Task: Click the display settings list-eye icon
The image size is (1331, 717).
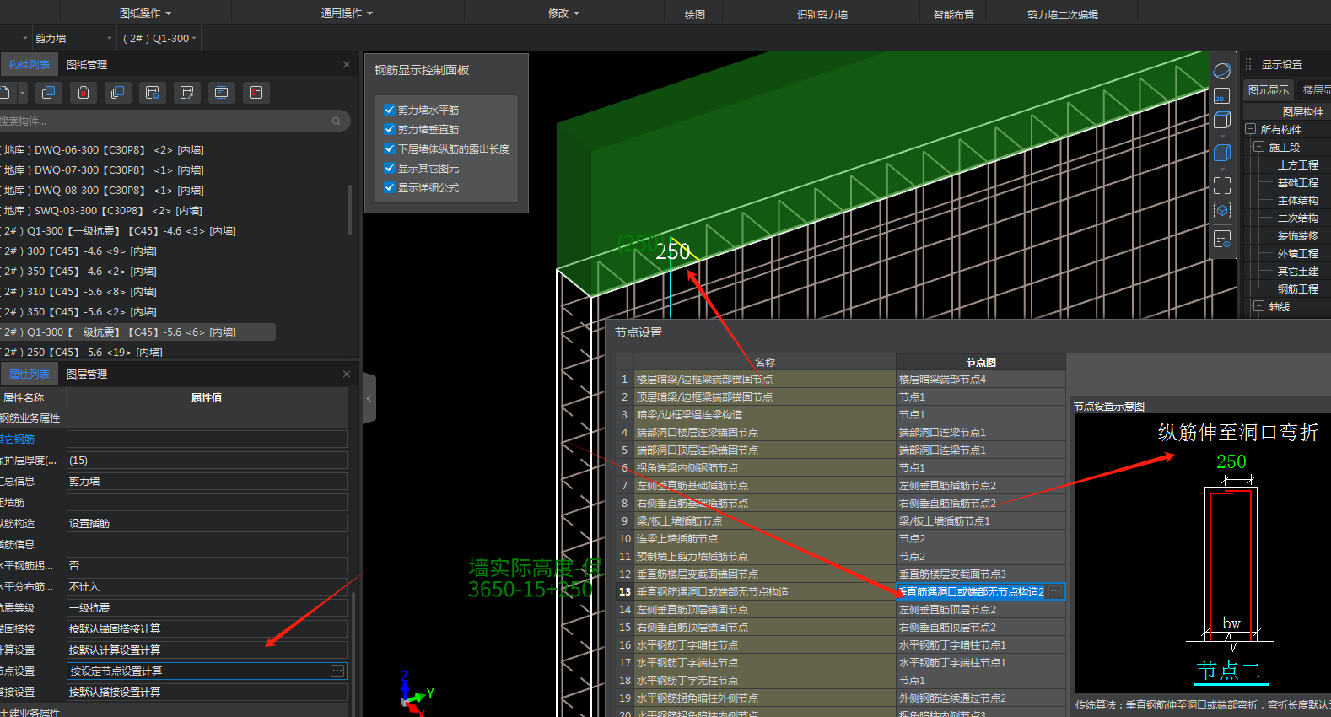Action: [1222, 239]
